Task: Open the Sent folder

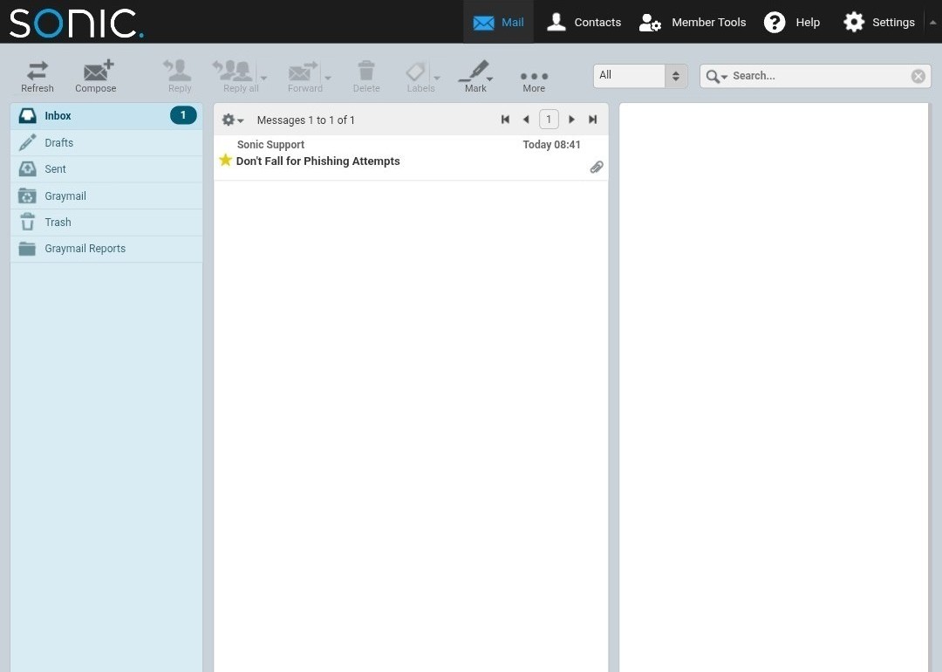Action: pyautogui.click(x=106, y=169)
